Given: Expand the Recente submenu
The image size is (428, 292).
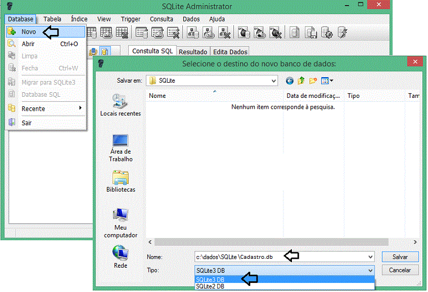Looking at the screenshot, I should coord(46,109).
